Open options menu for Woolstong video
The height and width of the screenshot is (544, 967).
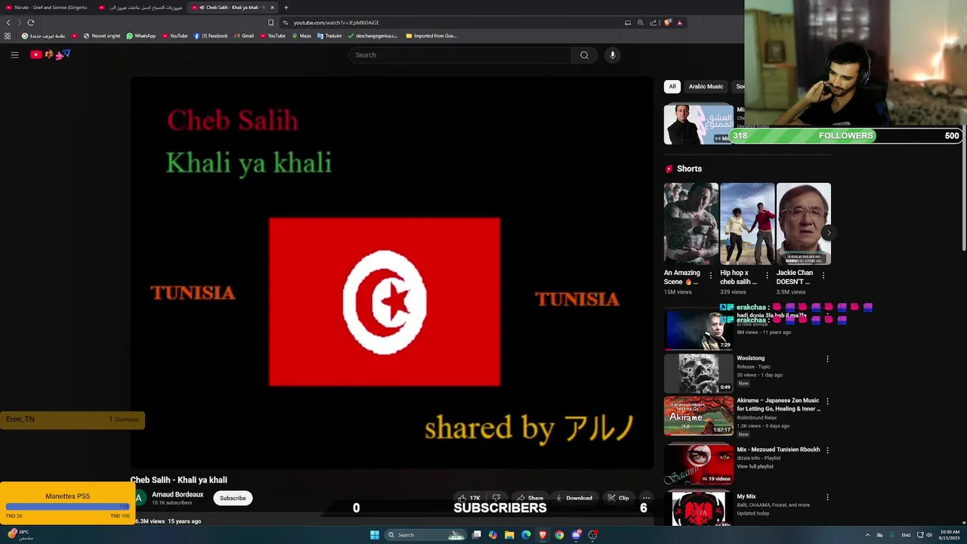click(827, 359)
